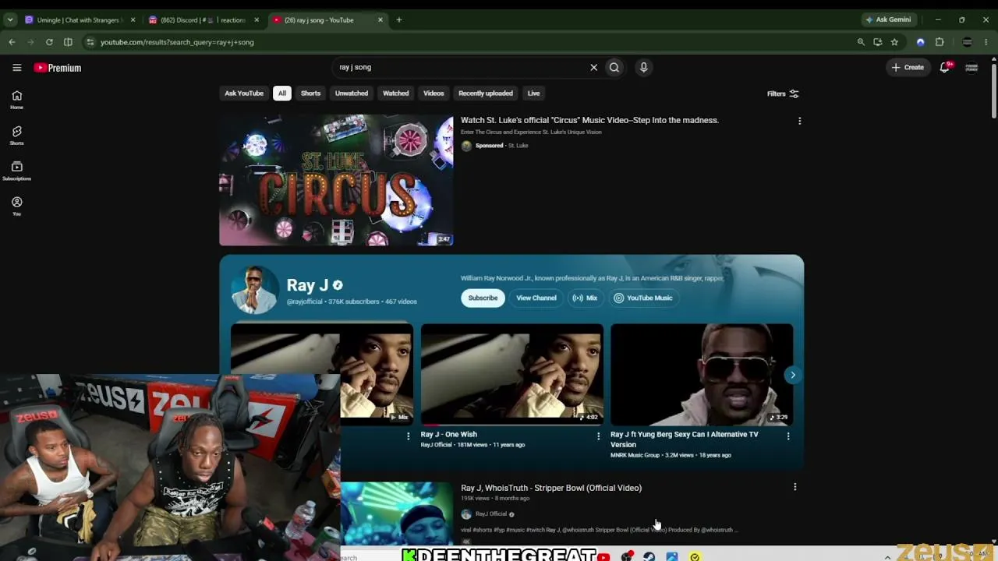Open Ray J - One Wish title link

pos(449,434)
